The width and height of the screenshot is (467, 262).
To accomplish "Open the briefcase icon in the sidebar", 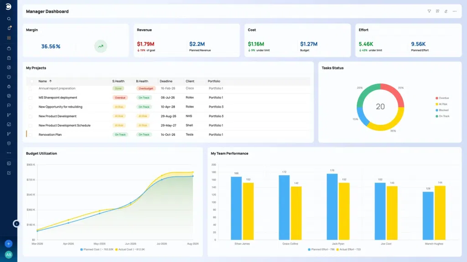I will point(9,48).
